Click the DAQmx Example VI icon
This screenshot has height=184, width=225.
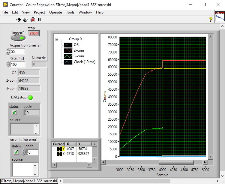coord(220,16)
